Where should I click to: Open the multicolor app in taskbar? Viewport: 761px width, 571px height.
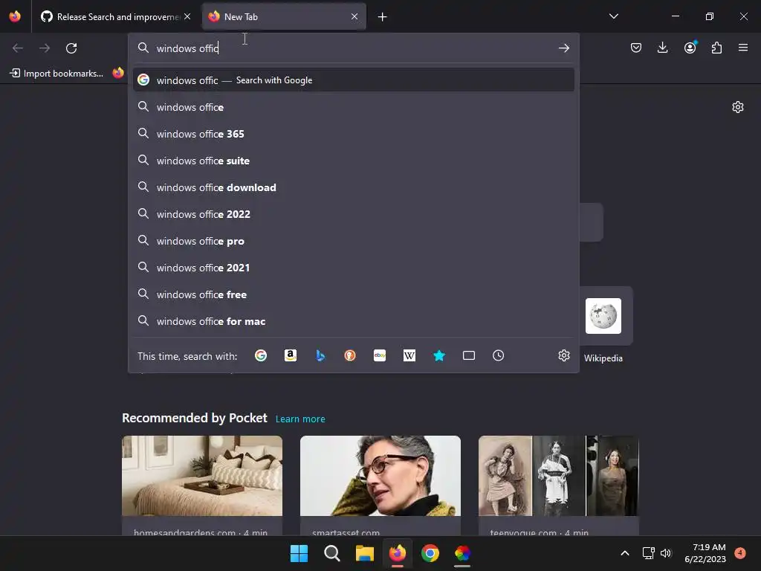tap(462, 553)
